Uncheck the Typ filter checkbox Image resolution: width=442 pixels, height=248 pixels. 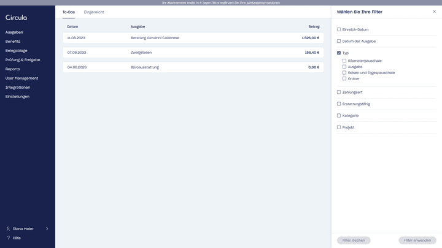click(x=339, y=53)
